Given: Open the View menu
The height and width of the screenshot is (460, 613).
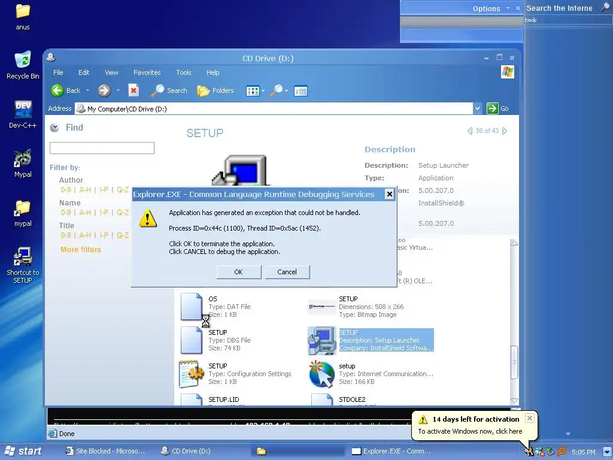Looking at the screenshot, I should [111, 72].
